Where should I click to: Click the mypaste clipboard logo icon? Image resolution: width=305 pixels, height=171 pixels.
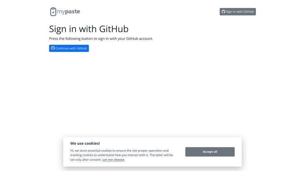point(53,12)
